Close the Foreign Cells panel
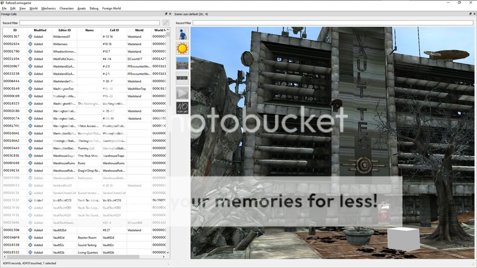This screenshot has height=268, width=477. coord(170,14)
